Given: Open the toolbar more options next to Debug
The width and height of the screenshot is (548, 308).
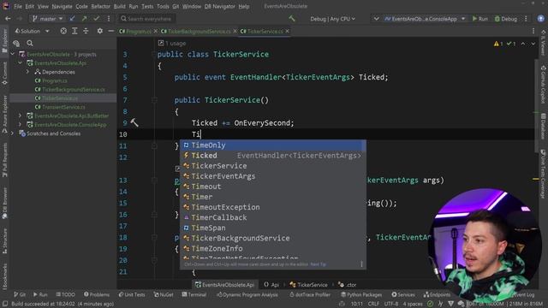Looking at the screenshot, I should point(526,19).
